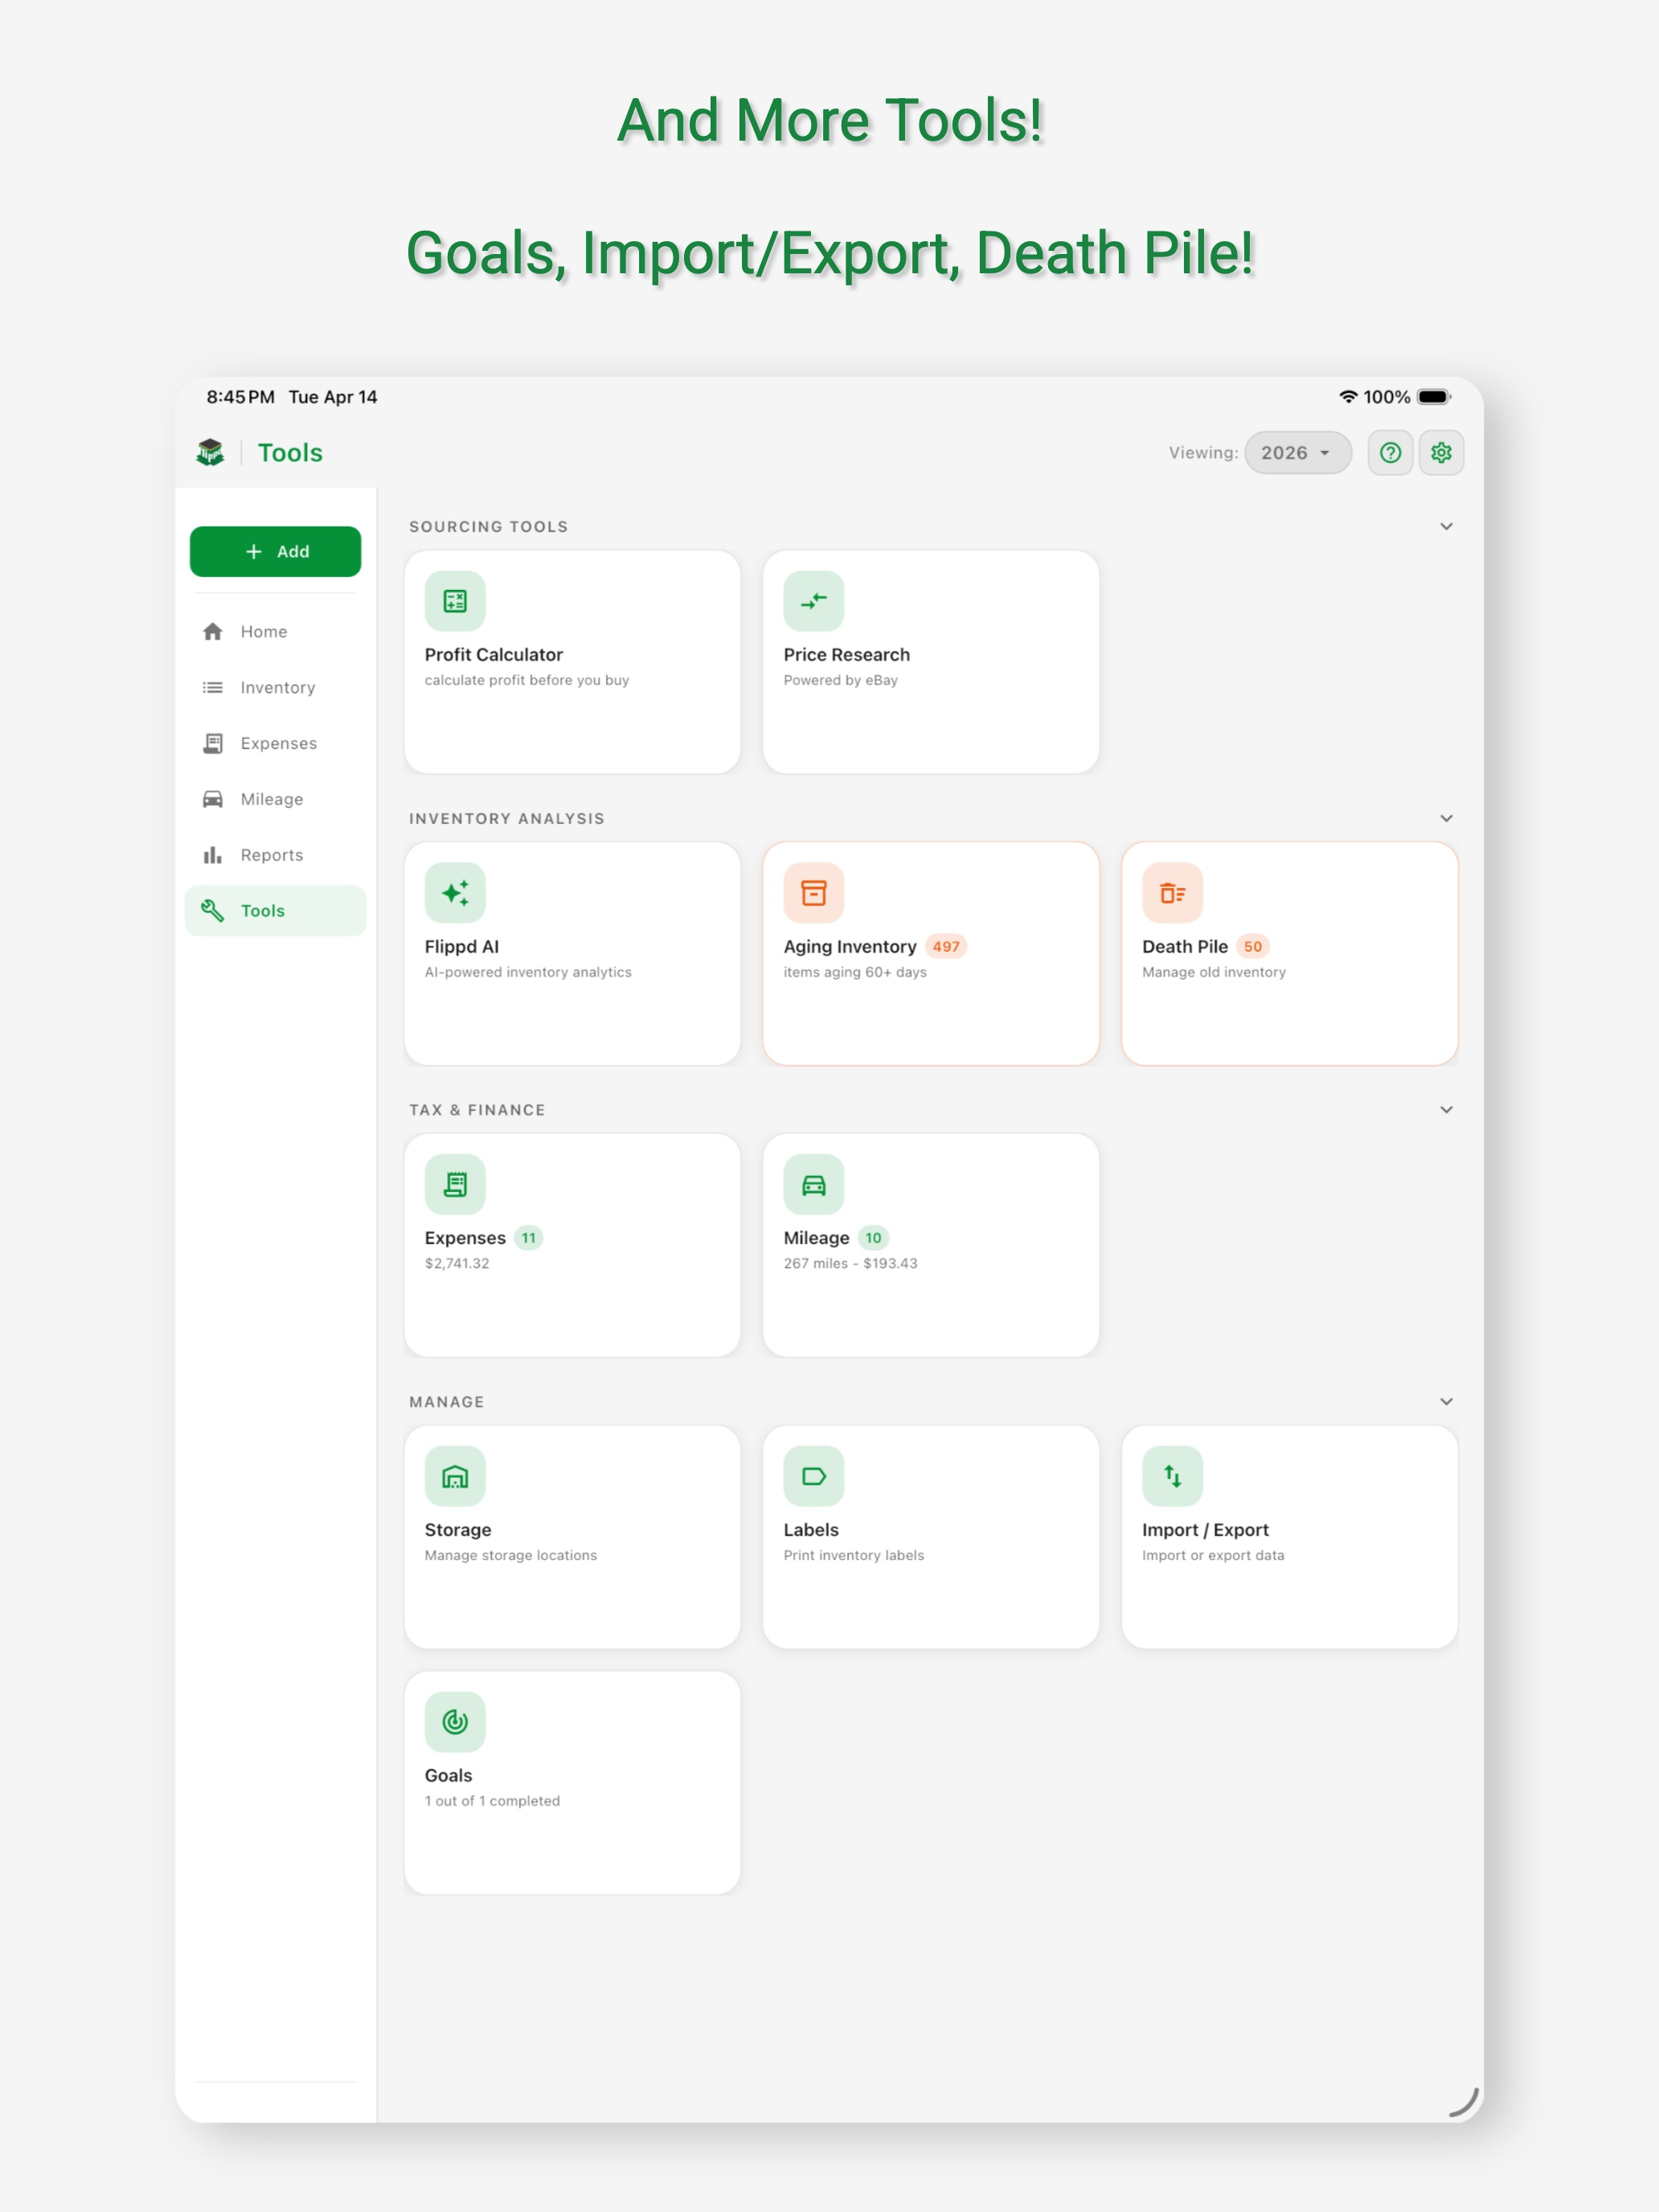This screenshot has height=2212, width=1659.
Task: Click the Import / Export arrows icon
Action: pyautogui.click(x=1173, y=1477)
